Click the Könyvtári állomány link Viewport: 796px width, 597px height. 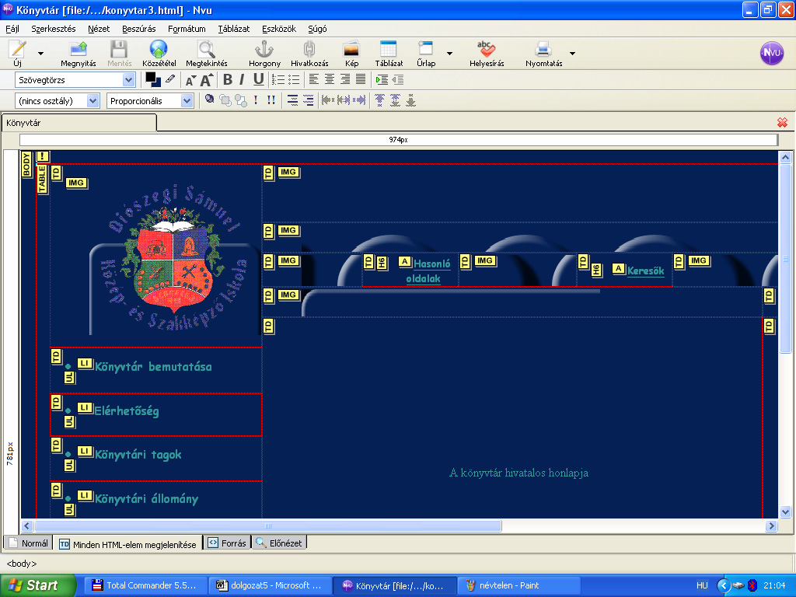[x=146, y=498]
